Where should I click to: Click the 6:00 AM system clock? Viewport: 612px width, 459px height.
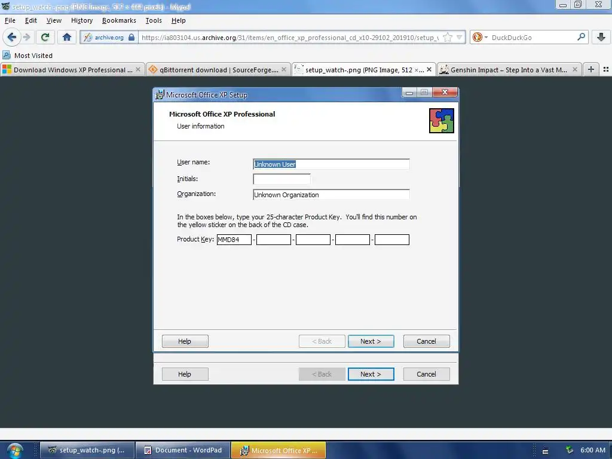tap(593, 450)
